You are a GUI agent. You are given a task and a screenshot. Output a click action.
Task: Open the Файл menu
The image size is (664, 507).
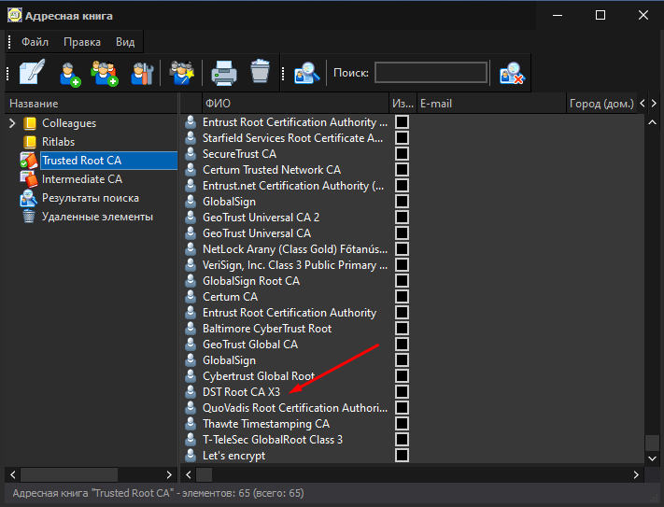(35, 42)
